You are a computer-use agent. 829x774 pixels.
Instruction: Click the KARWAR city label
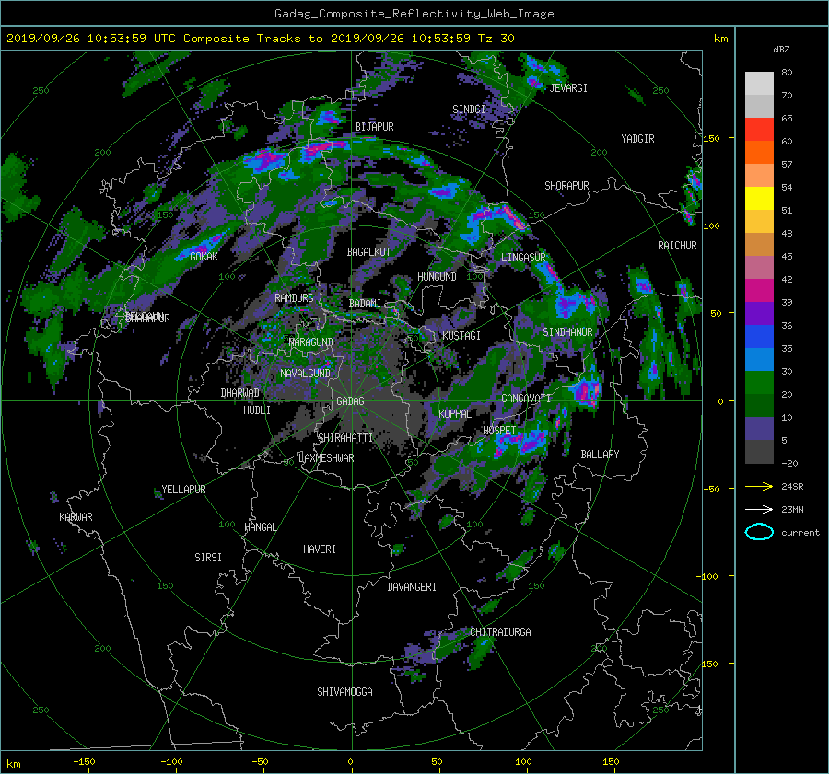tap(76, 517)
